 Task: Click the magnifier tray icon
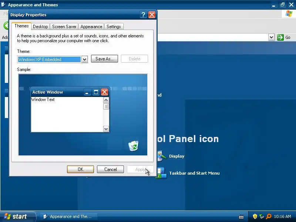269,216
